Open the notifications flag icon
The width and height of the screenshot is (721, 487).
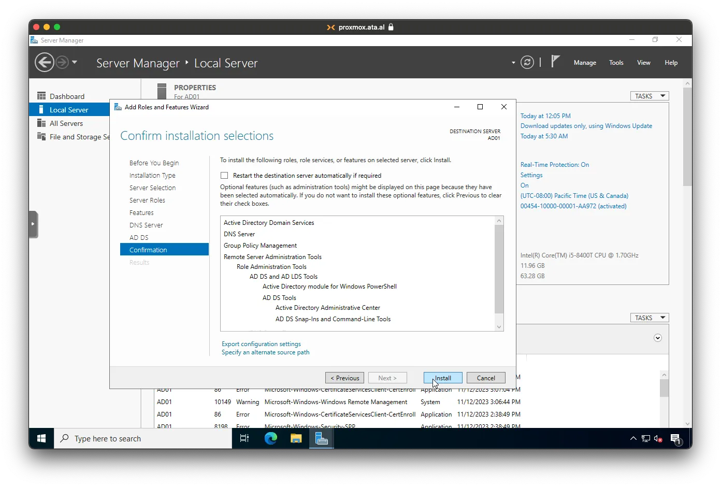point(555,62)
